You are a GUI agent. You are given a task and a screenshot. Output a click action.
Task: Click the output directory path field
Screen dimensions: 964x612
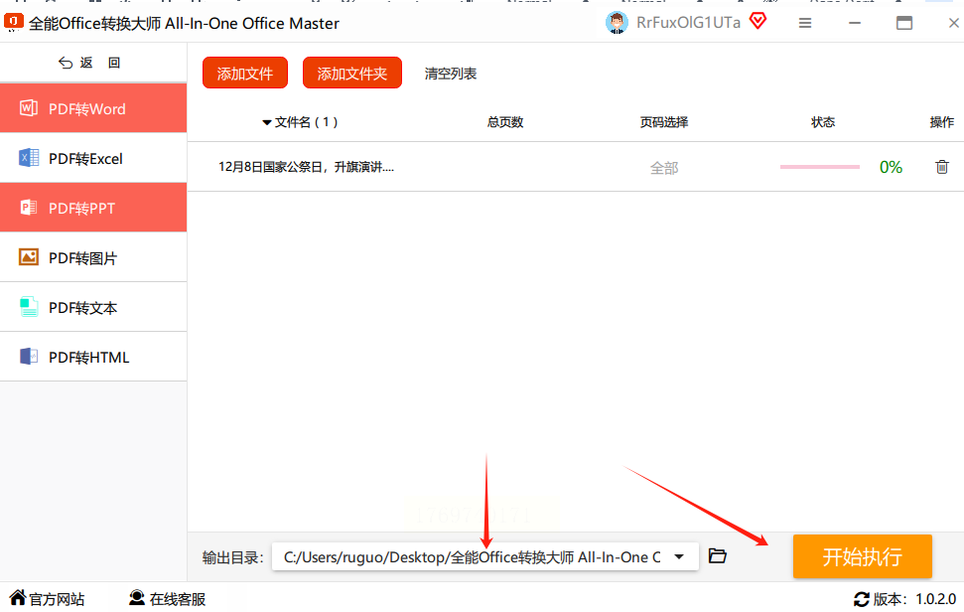485,556
